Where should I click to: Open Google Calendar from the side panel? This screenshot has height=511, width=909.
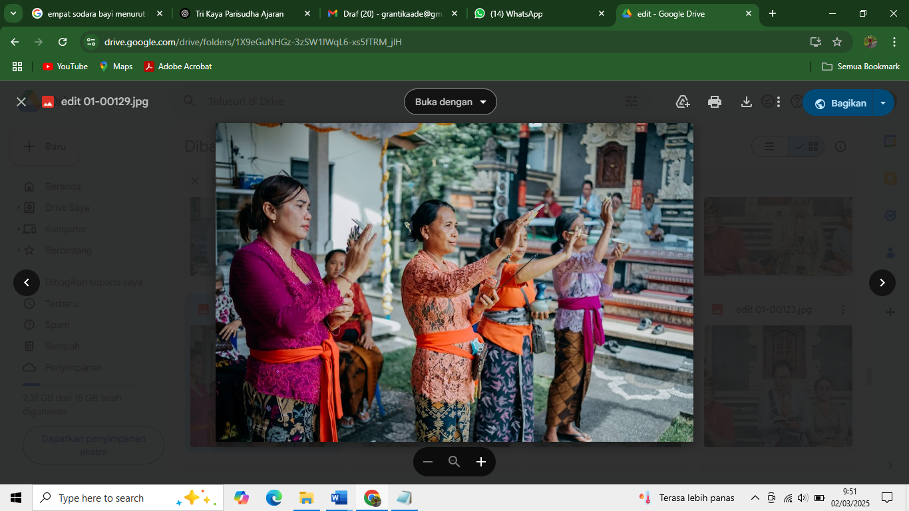point(890,140)
